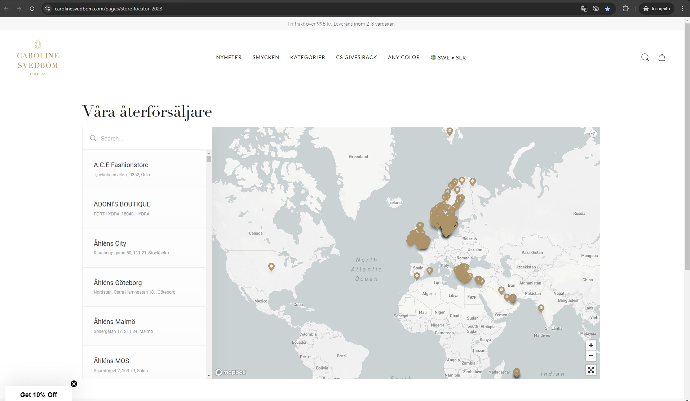Click the map pin in northern Finland

tap(473, 182)
